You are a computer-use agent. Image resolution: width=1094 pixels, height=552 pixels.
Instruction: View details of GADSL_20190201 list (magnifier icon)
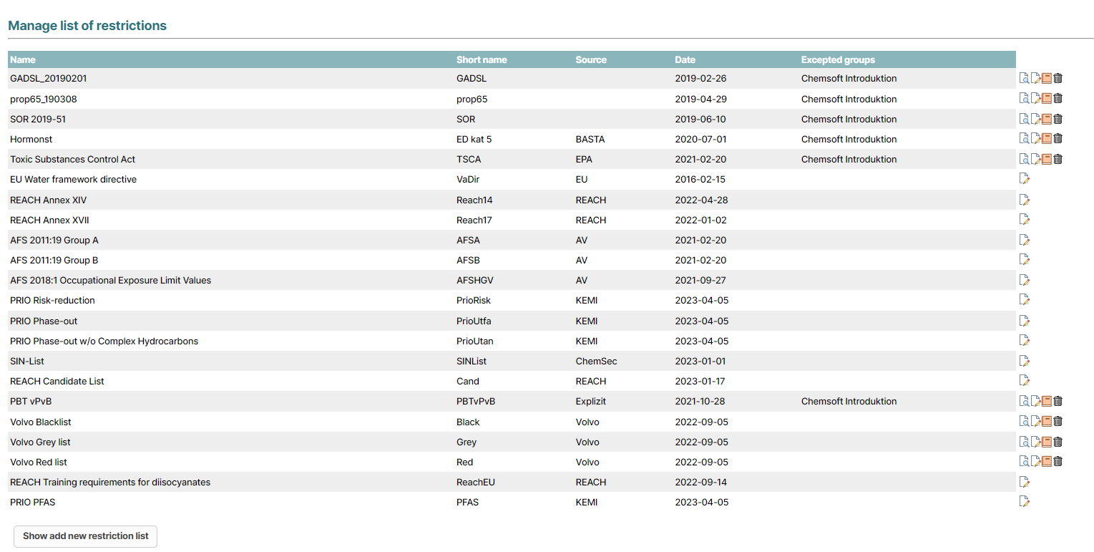pos(1024,79)
